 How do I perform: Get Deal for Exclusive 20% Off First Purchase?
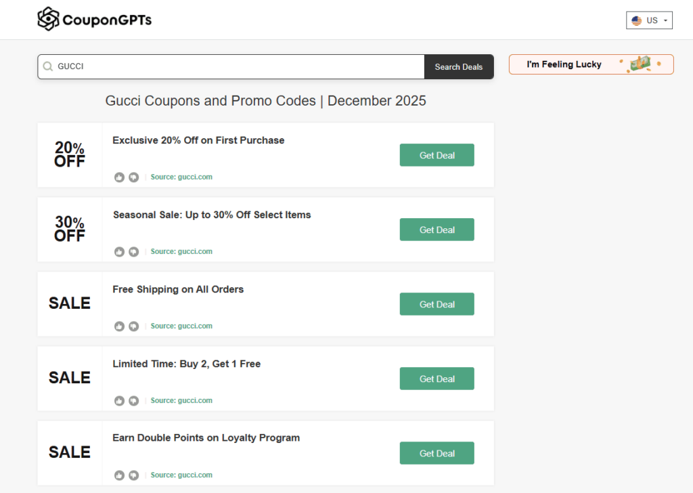pyautogui.click(x=437, y=155)
